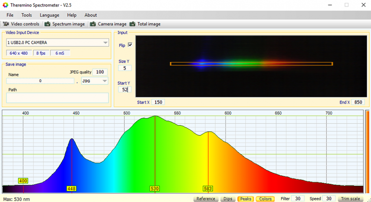371x202 pixels.
Task: Close the Theremino Spectrometer window
Action: click(x=364, y=5)
